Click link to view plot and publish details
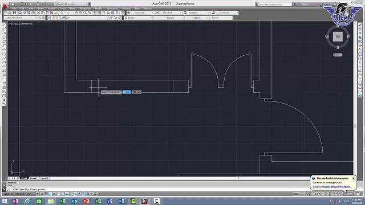 click(x=332, y=187)
